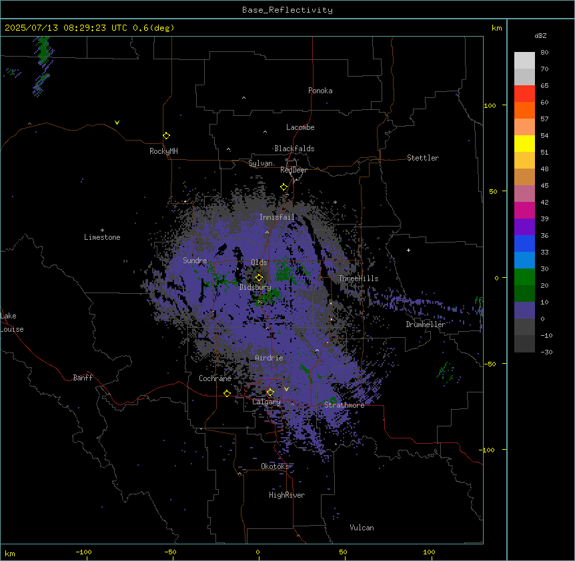
Task: Click the Lake Louise label
Action: click(x=12, y=322)
